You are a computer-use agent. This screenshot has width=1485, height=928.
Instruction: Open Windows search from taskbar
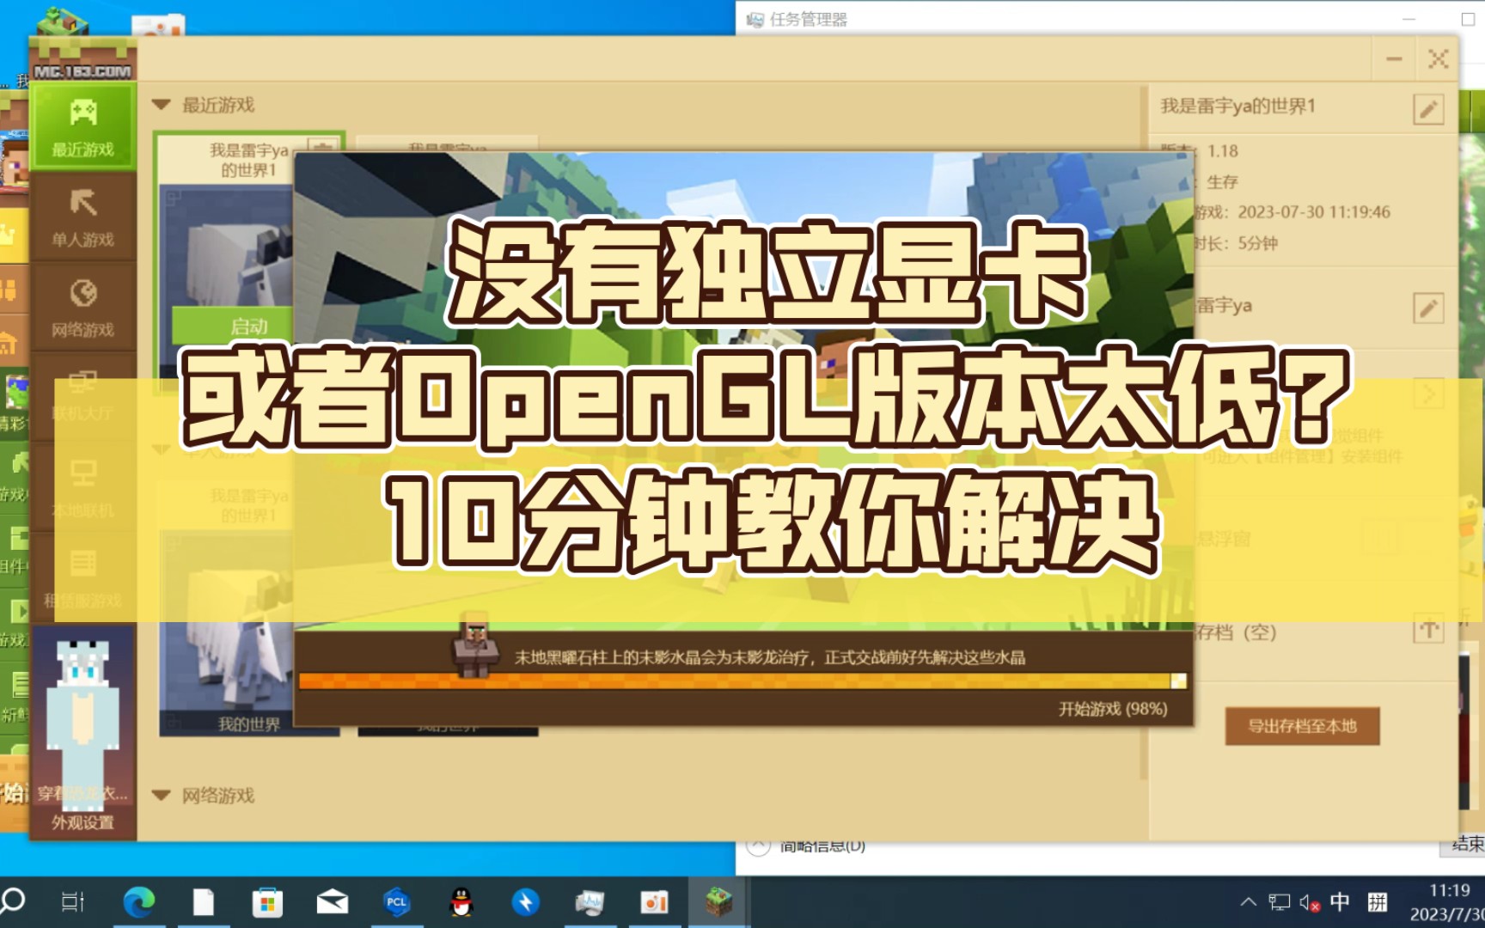[14, 901]
